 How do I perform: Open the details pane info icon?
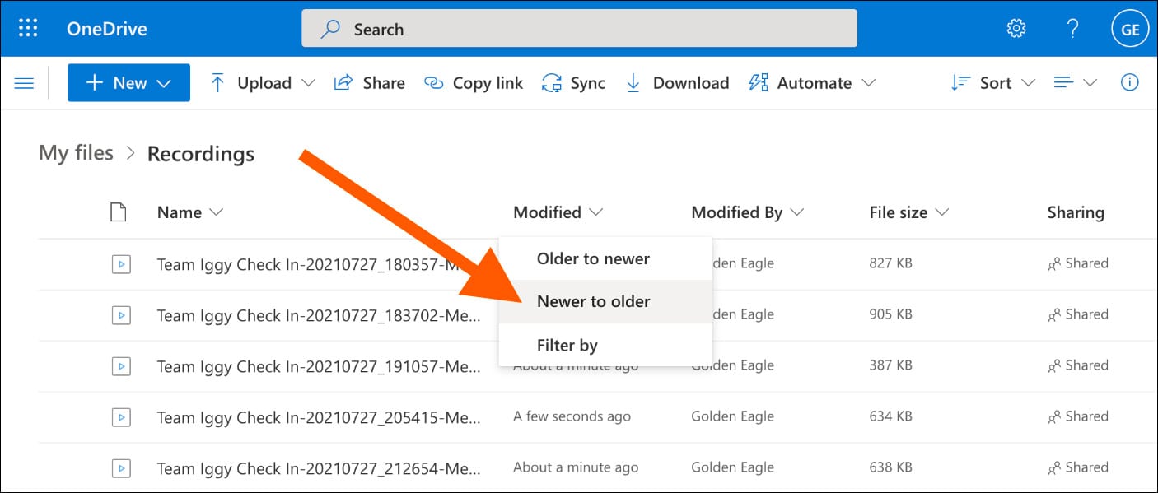coord(1130,83)
